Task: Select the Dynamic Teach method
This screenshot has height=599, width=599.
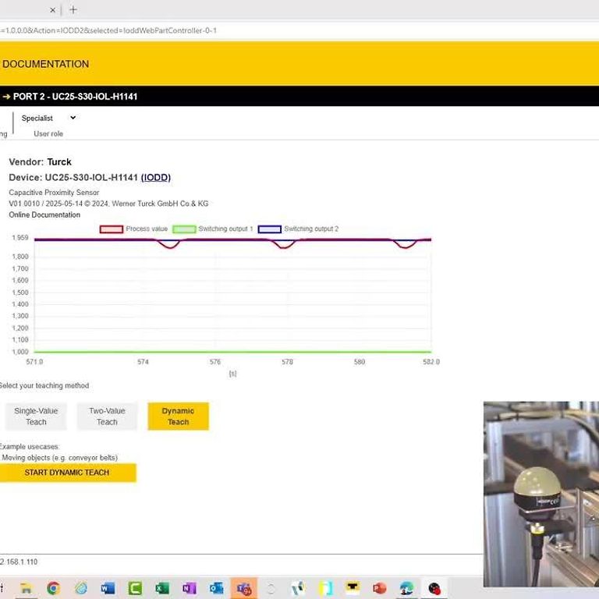Action: pos(178,416)
